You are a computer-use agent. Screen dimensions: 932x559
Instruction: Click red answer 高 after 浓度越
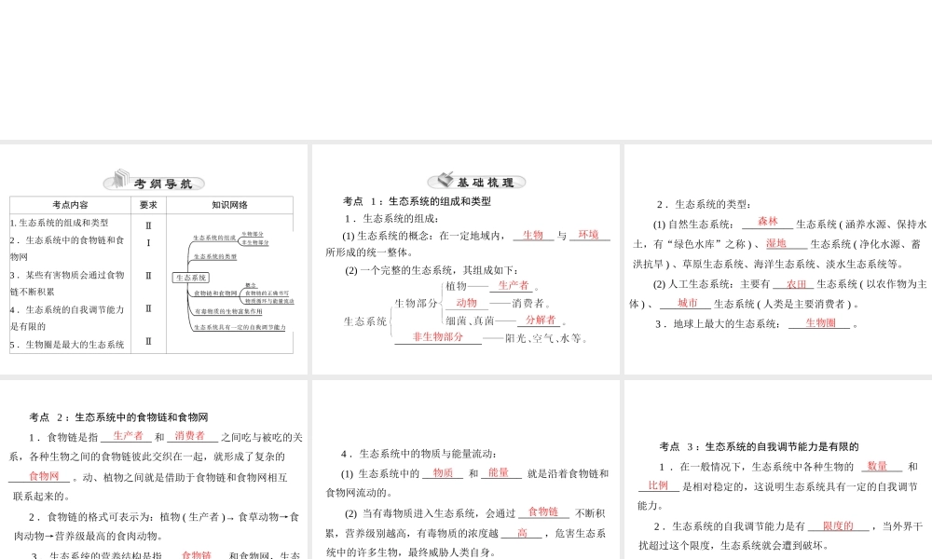click(x=522, y=533)
